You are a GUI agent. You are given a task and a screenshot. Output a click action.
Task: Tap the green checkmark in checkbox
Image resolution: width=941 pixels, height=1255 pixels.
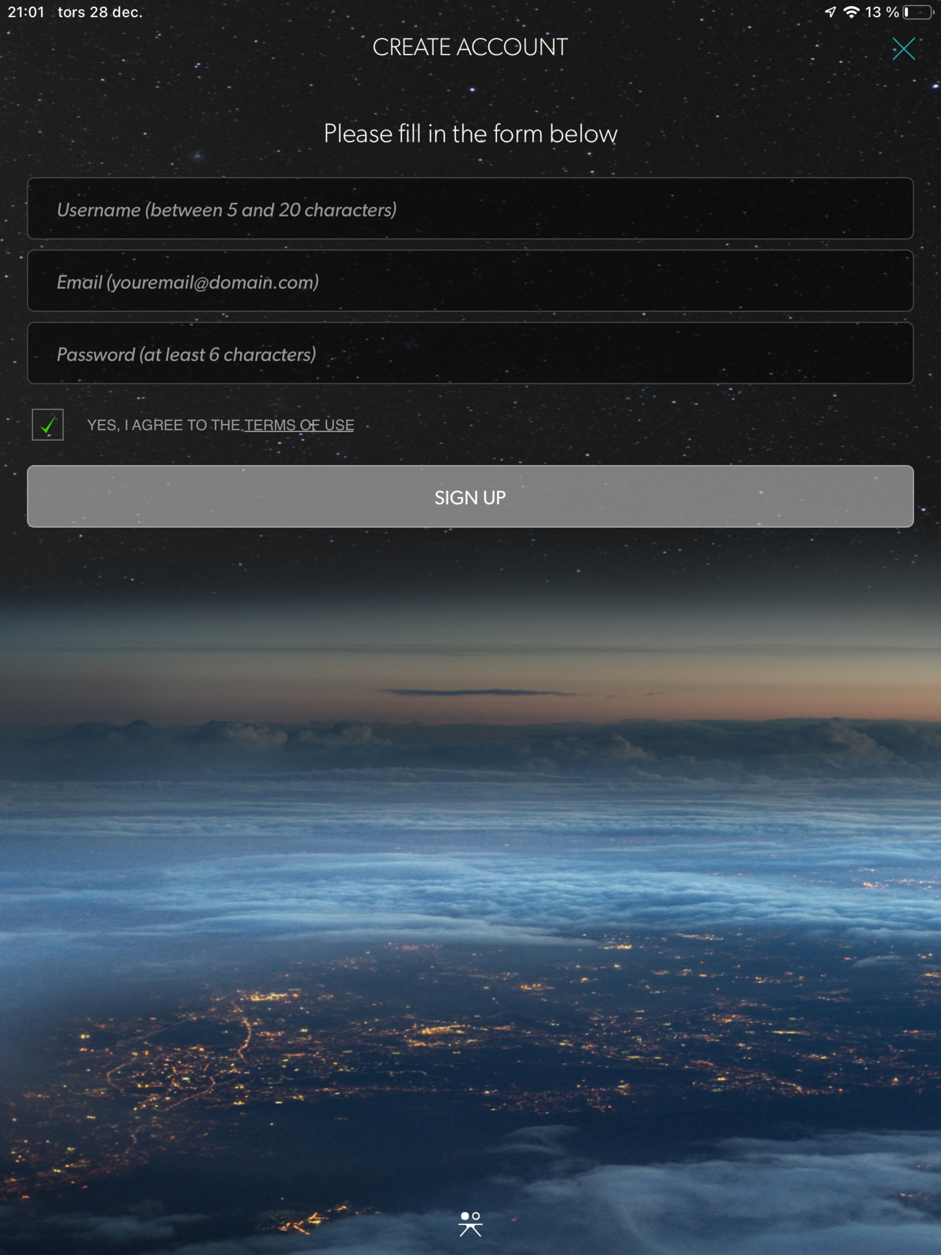pos(48,424)
